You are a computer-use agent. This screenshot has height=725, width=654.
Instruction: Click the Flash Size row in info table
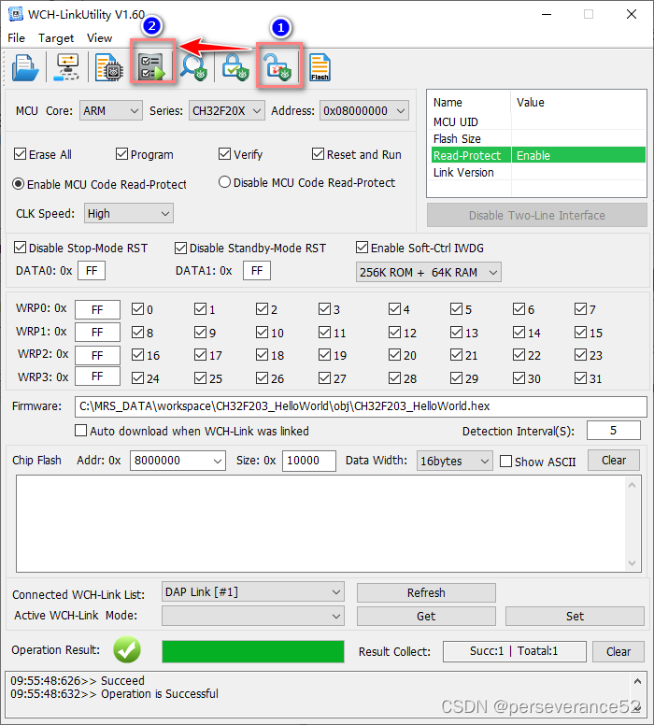coord(538,138)
